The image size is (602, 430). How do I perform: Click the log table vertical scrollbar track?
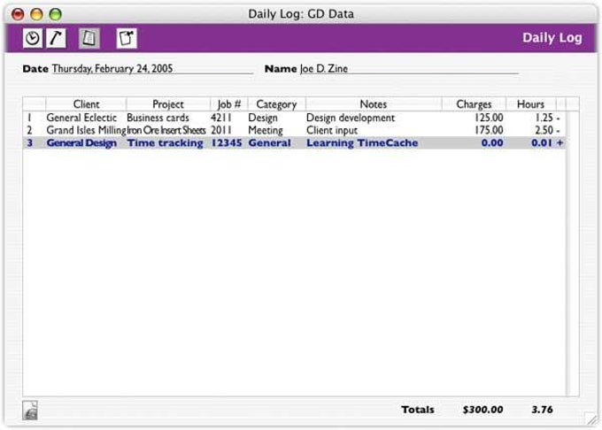573,253
